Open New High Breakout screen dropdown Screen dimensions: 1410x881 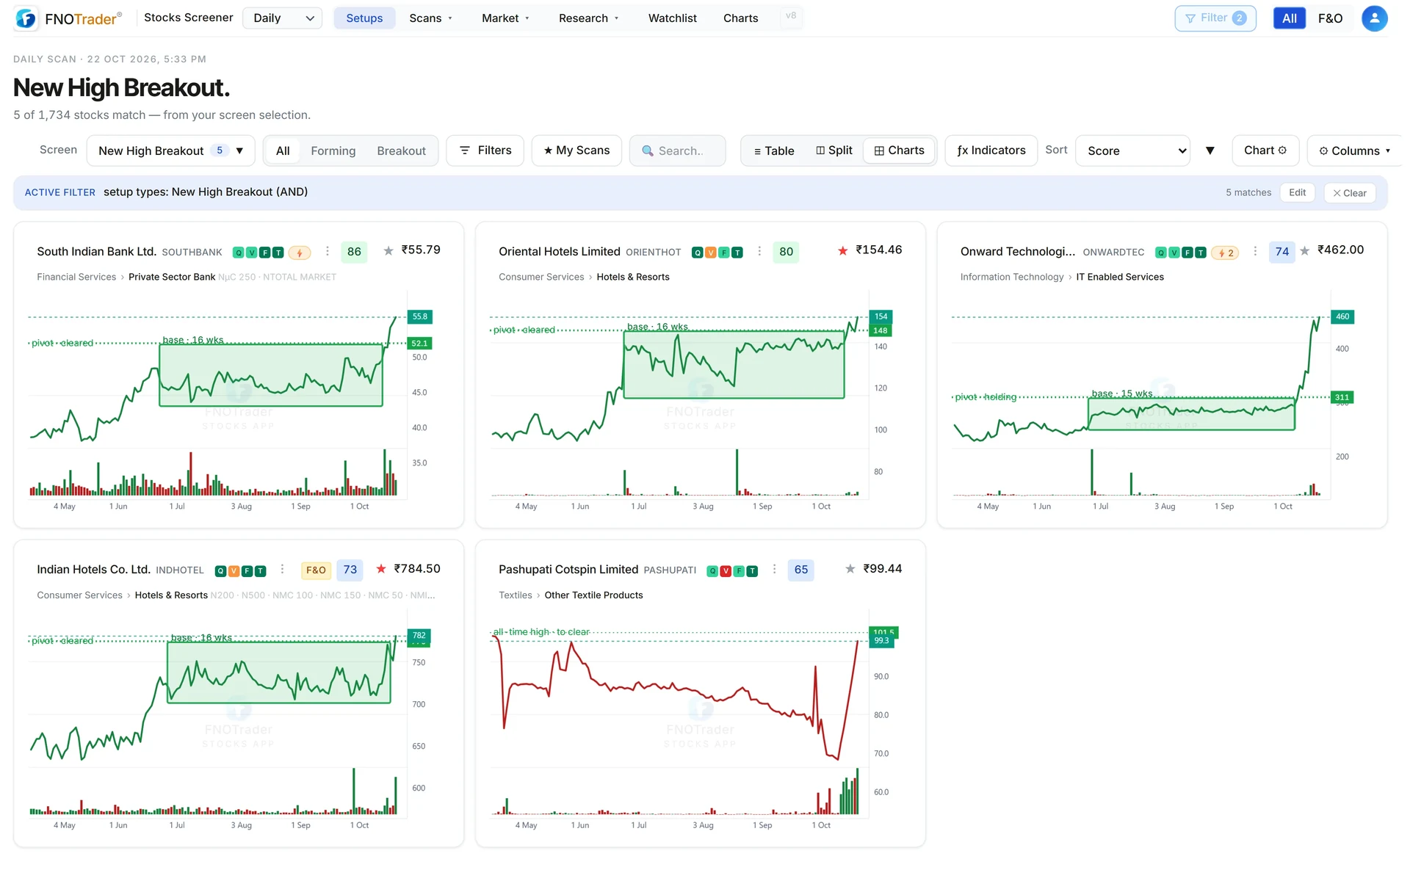[170, 151]
